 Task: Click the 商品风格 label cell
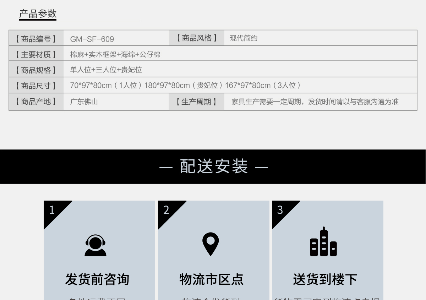pyautogui.click(x=197, y=38)
